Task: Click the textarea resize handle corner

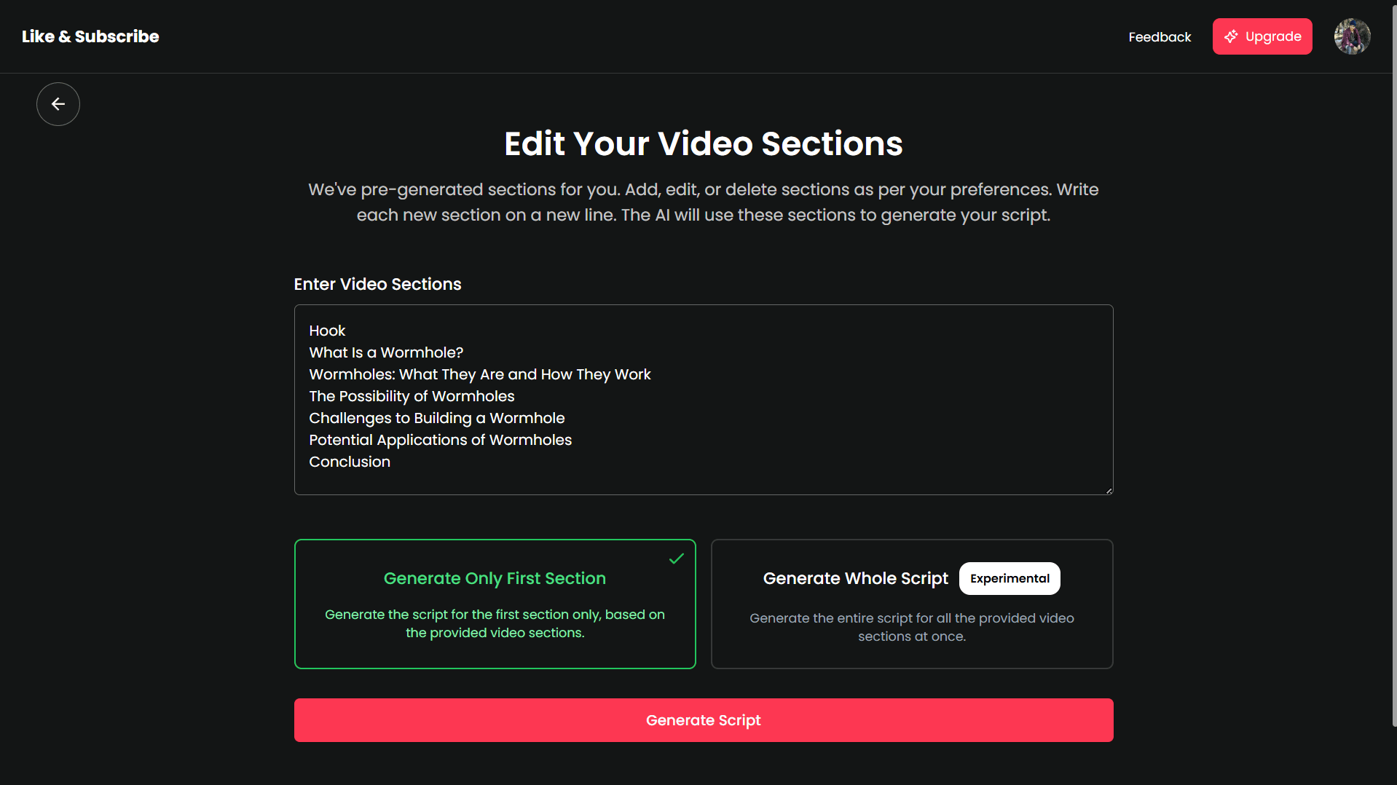Action: pyautogui.click(x=1109, y=491)
